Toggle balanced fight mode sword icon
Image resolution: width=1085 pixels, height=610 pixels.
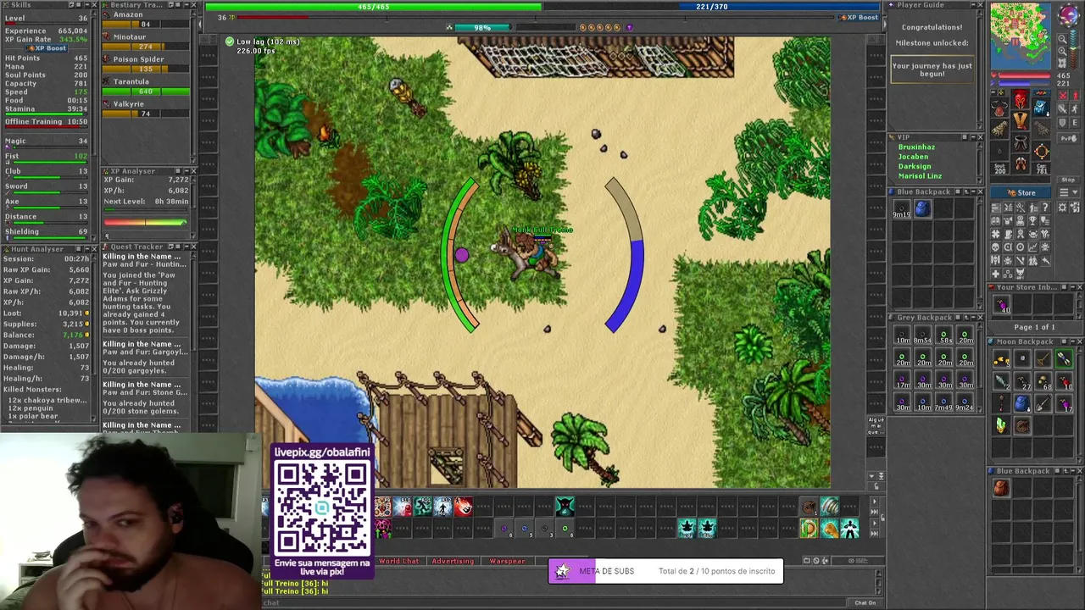point(1063,108)
